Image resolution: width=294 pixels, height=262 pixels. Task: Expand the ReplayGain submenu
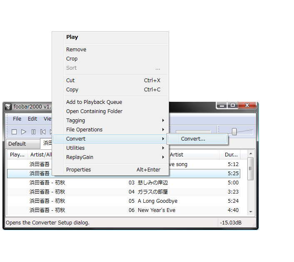click(x=110, y=157)
